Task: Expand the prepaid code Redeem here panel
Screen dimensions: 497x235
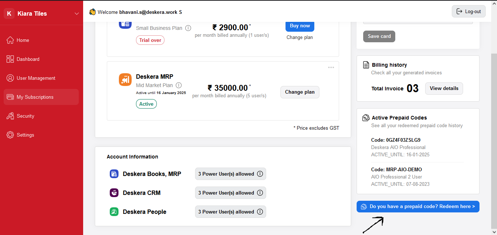Action: click(x=418, y=206)
